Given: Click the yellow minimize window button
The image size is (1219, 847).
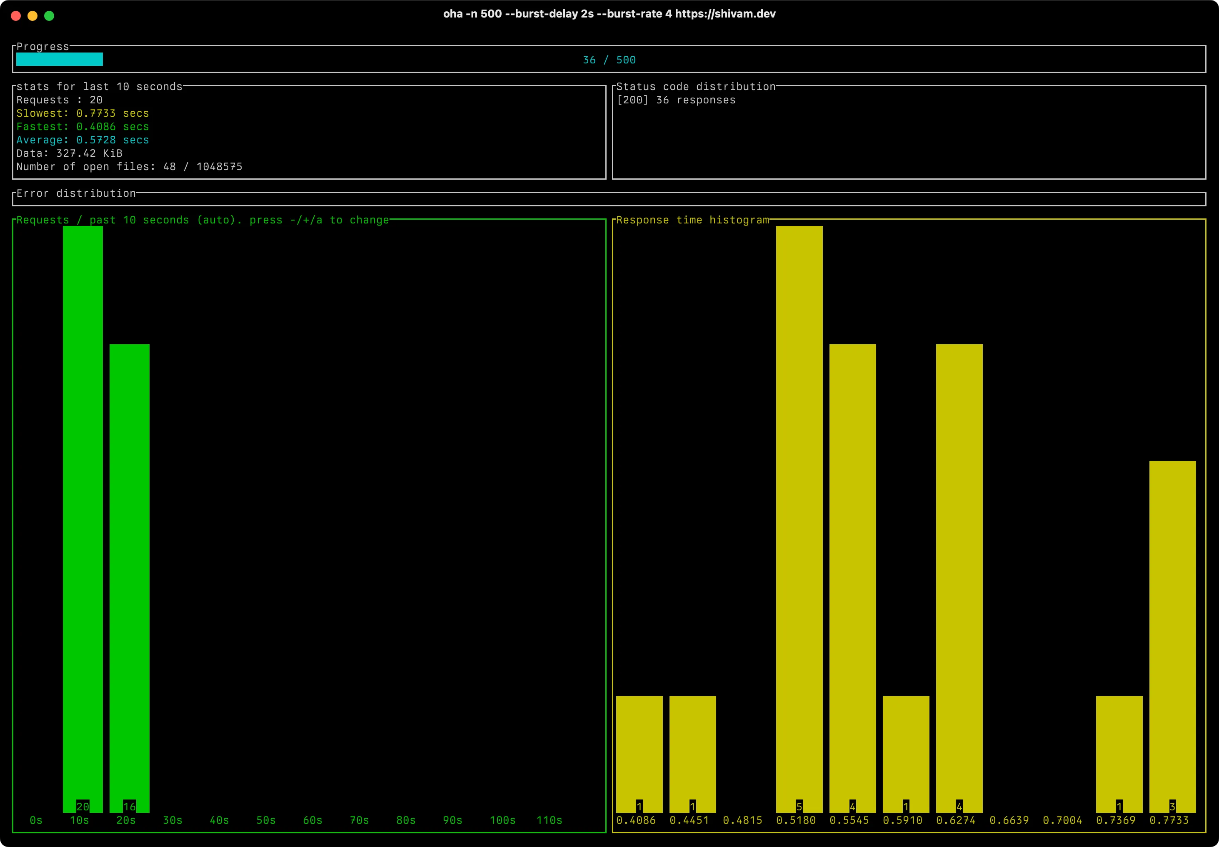Looking at the screenshot, I should coord(32,16).
